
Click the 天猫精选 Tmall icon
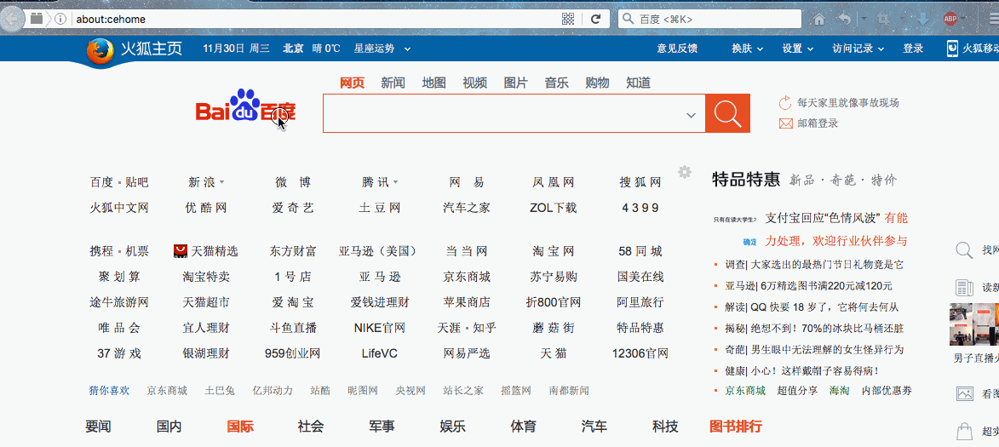181,251
